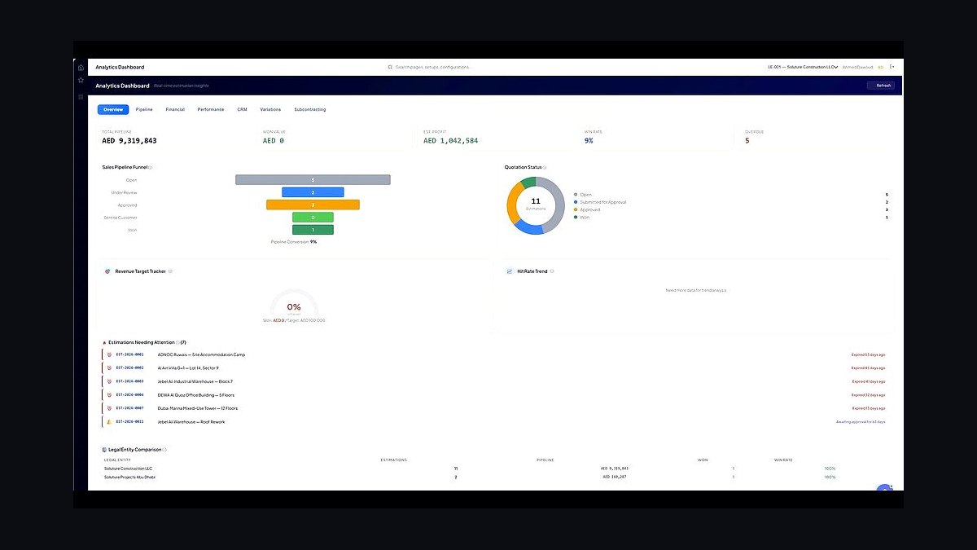Screen dimensions: 977x550
Task: Click the alert icon on EST-2026-0001 row
Action: point(108,355)
